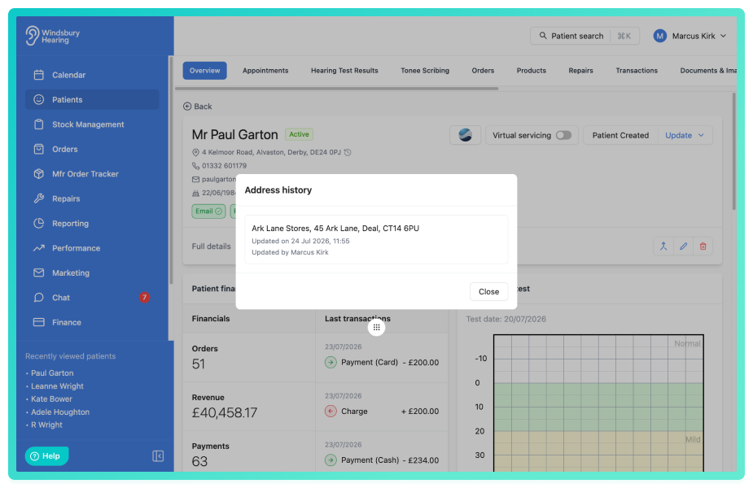Click the Chat unread badge 7
The width and height of the screenshot is (753, 488).
(144, 298)
